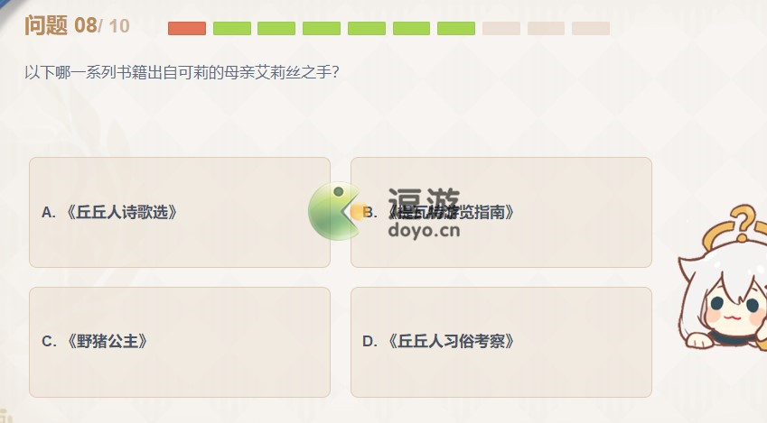Click the Paimon question-mark mascot
This screenshot has height=423, width=767.
[723, 278]
